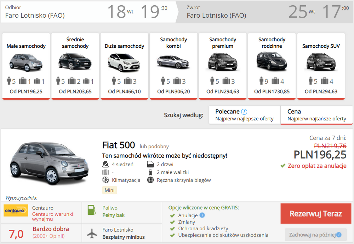Click the luggage icon on Małe samochody card
The height and width of the screenshot is (244, 354).
tap(22, 81)
